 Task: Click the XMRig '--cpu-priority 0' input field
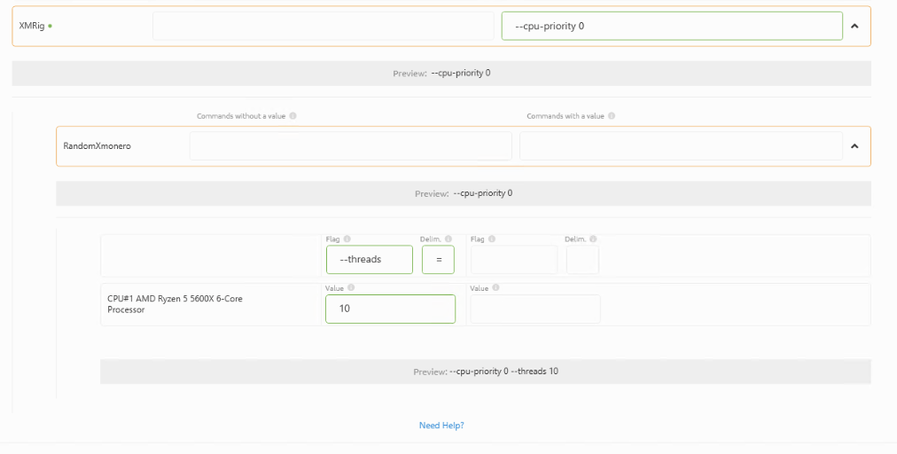671,26
